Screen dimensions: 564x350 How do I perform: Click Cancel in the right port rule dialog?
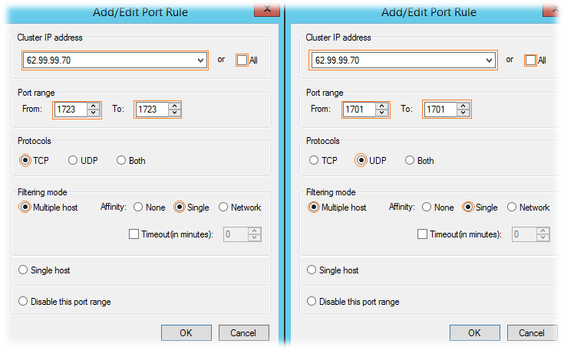click(532, 333)
